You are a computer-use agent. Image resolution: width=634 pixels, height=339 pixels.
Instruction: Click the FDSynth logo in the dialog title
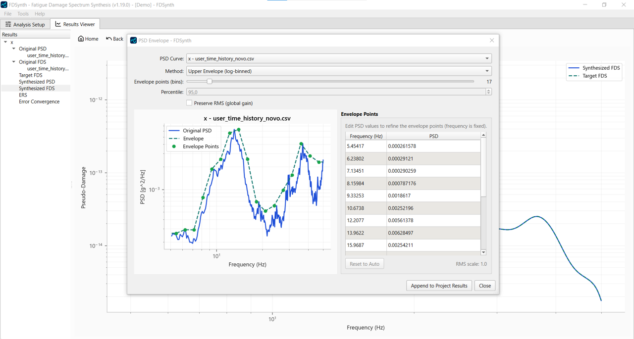pyautogui.click(x=133, y=41)
